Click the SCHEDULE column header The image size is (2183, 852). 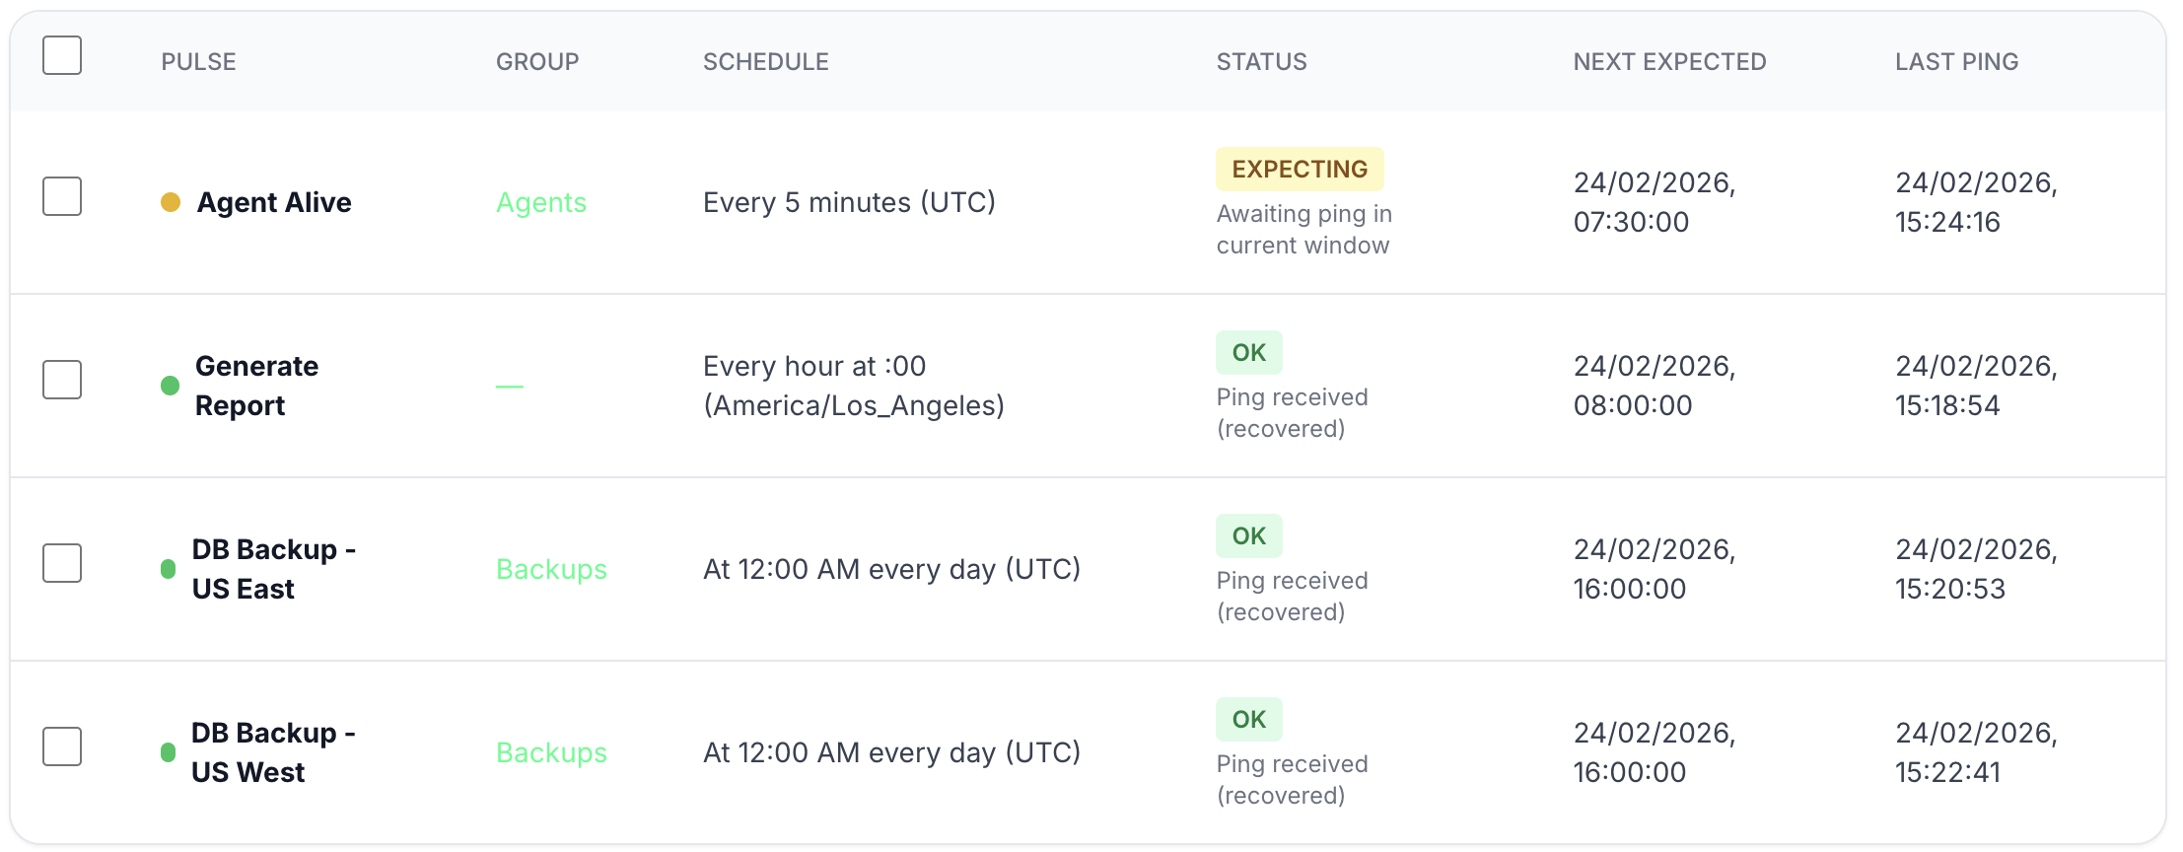[x=765, y=61]
